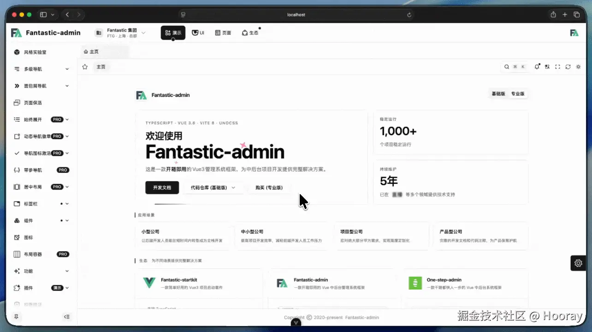The image size is (592, 332).
Task: Expand the 导航图标激活 sidebar menu
Action: coord(41,153)
